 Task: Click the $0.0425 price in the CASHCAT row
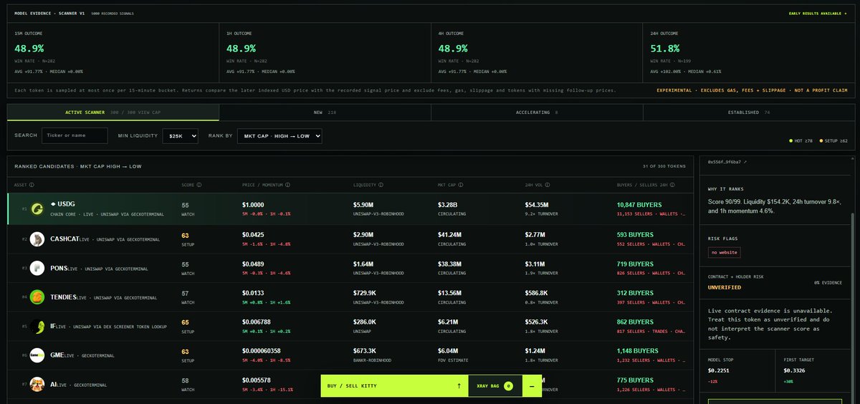[253, 234]
